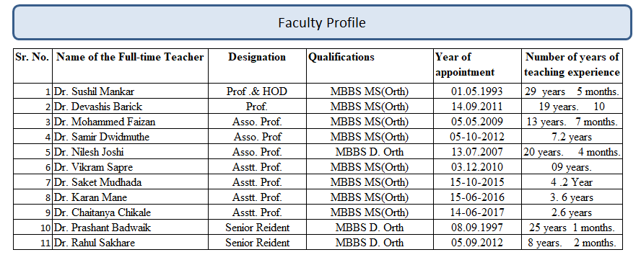Click the Dr. Chaitanya Chikale cell
The image size is (641, 260).
click(131, 212)
